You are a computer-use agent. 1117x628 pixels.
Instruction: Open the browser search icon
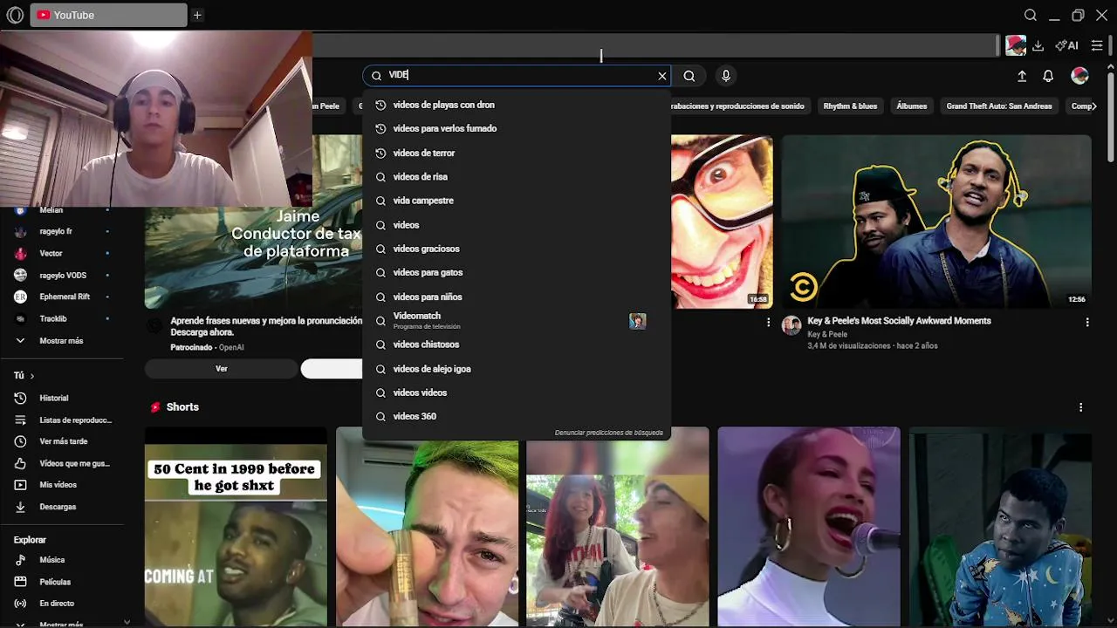tap(1031, 15)
